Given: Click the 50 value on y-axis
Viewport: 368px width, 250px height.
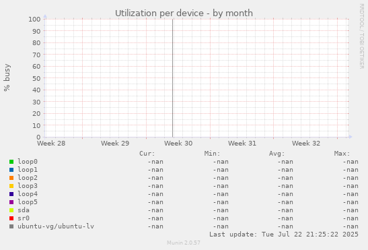Looking at the screenshot, I should (36, 78).
